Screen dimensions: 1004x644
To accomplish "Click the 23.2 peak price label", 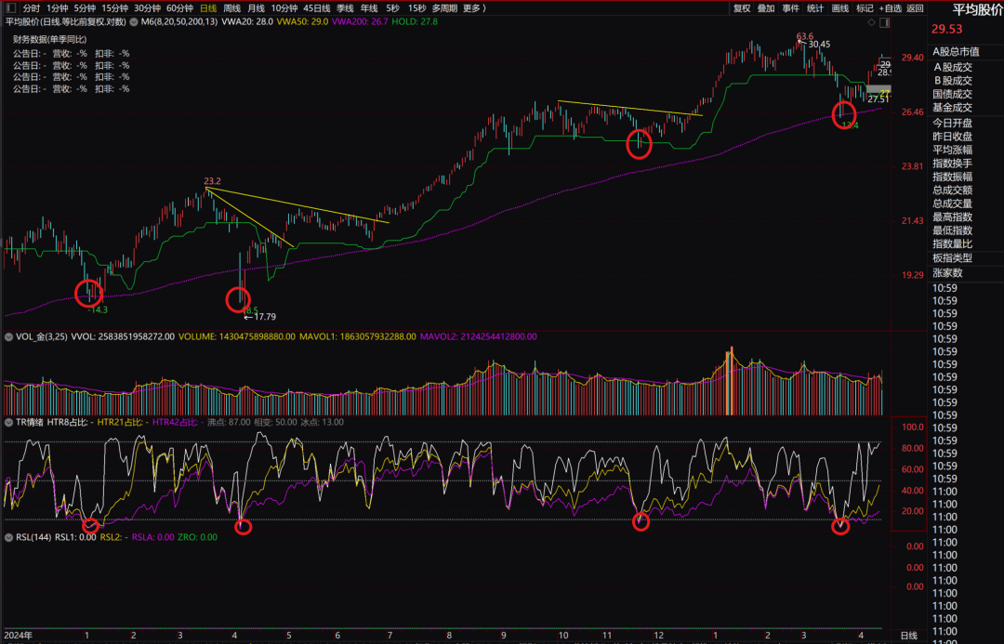I will click(212, 181).
